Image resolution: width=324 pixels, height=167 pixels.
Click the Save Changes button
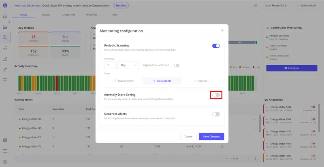(211, 136)
